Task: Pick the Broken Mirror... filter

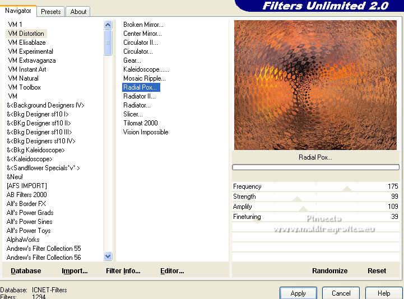Action: point(143,25)
